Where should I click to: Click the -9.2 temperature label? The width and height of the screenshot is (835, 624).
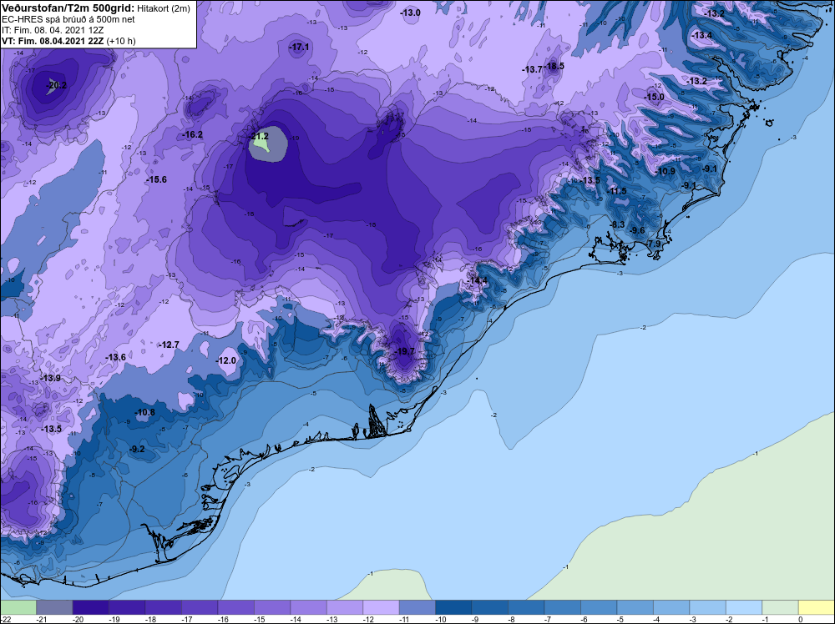[137, 450]
